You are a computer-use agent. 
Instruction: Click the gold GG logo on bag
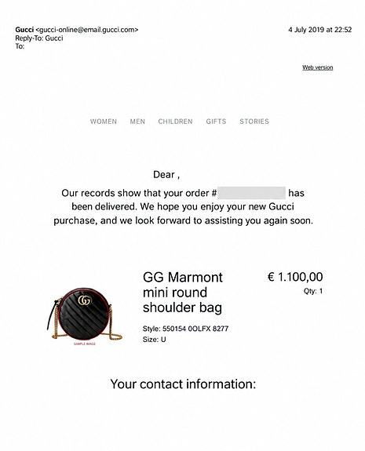tap(84, 300)
